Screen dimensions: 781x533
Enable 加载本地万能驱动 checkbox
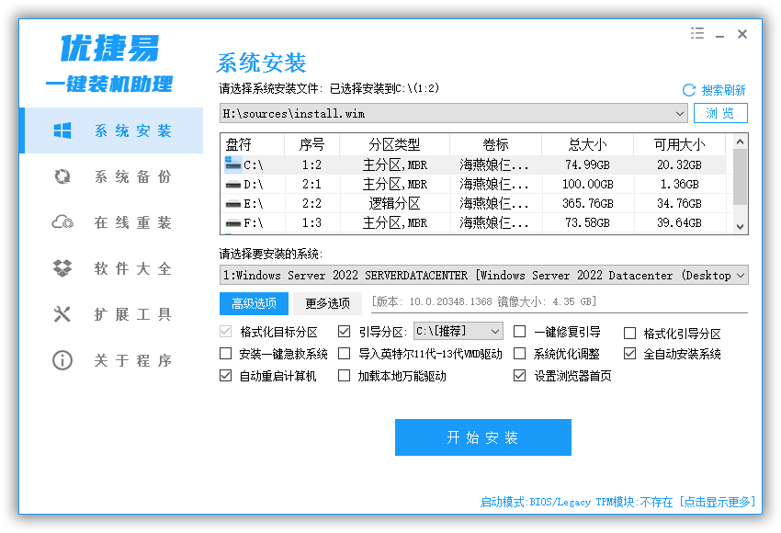coord(345,376)
